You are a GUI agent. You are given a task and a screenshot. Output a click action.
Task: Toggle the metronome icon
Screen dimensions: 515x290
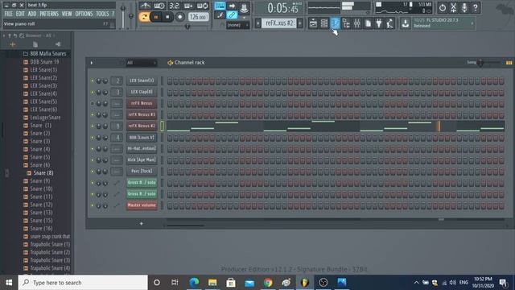[145, 6]
